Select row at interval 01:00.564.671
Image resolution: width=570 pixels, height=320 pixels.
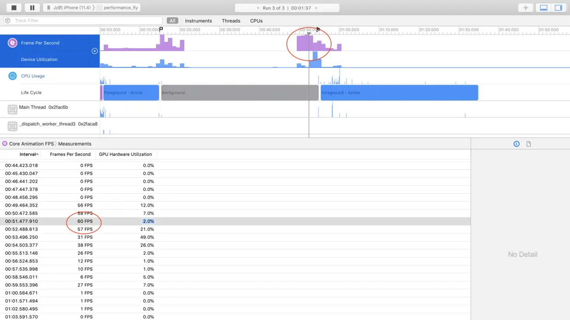point(235,293)
